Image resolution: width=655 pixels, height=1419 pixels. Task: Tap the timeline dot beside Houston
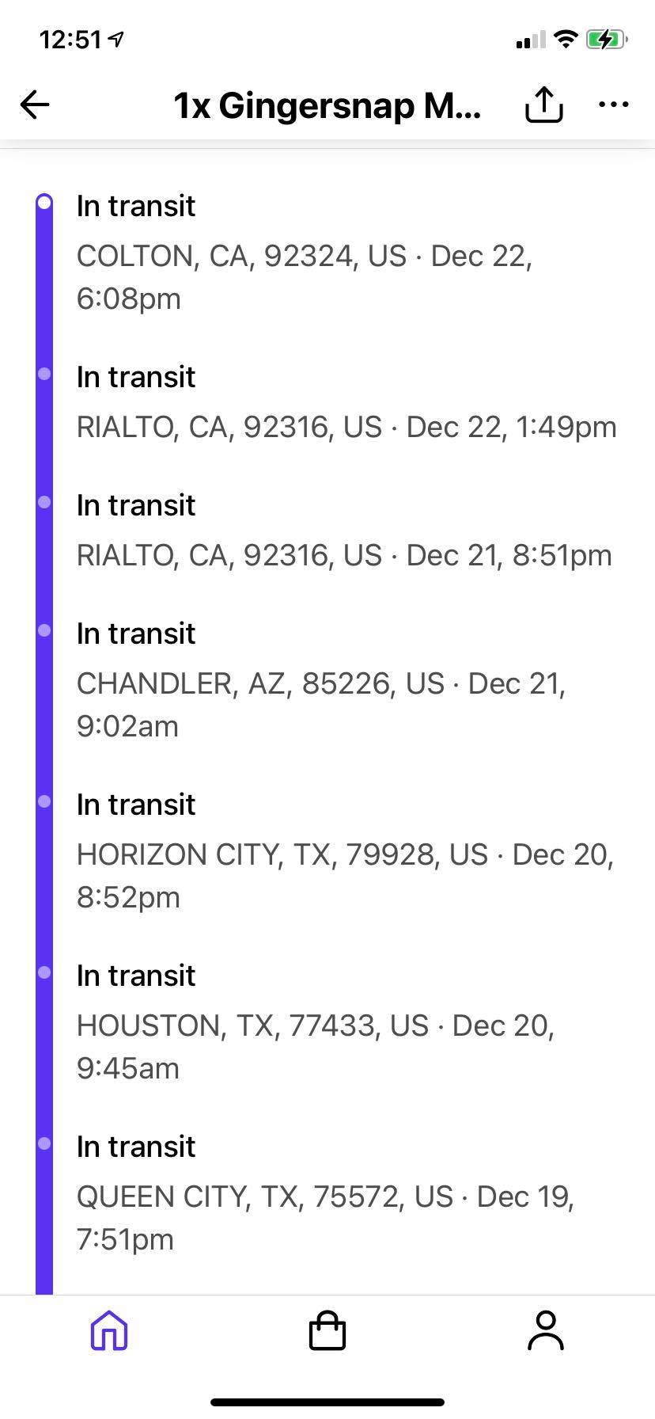44,972
